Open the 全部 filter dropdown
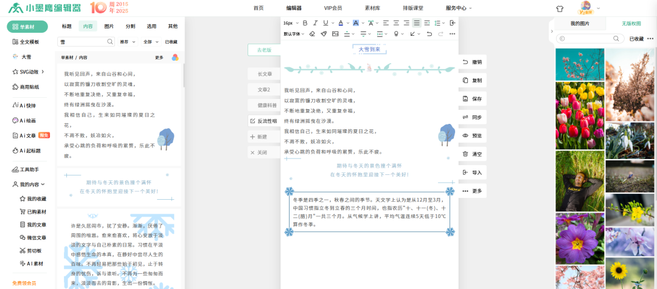 coord(151,42)
